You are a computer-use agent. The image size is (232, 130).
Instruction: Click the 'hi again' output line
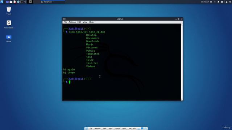[x=69, y=69]
